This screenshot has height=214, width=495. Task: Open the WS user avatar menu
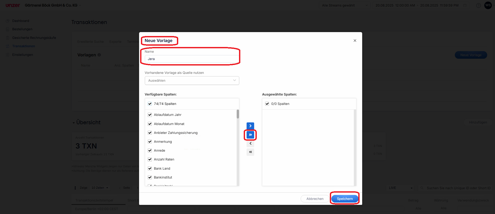[488, 5]
